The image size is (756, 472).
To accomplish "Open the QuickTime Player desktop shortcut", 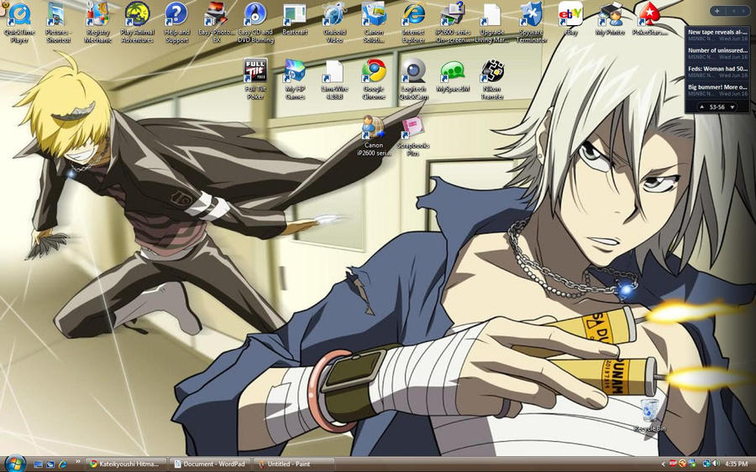I will point(19,23).
